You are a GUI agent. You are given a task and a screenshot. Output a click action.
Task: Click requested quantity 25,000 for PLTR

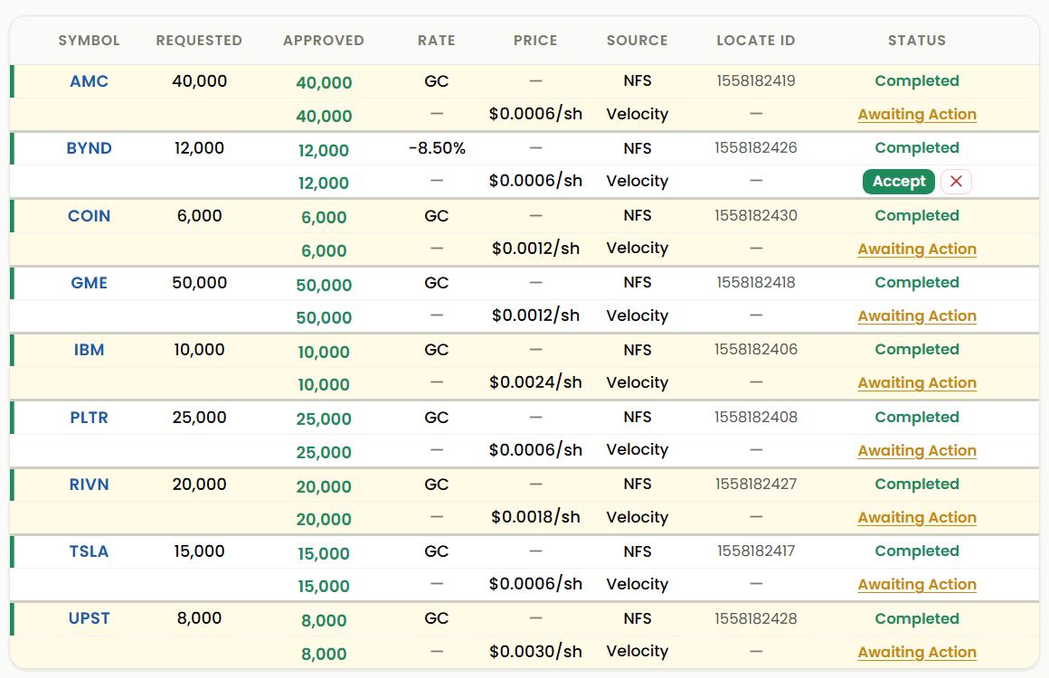[x=199, y=418]
